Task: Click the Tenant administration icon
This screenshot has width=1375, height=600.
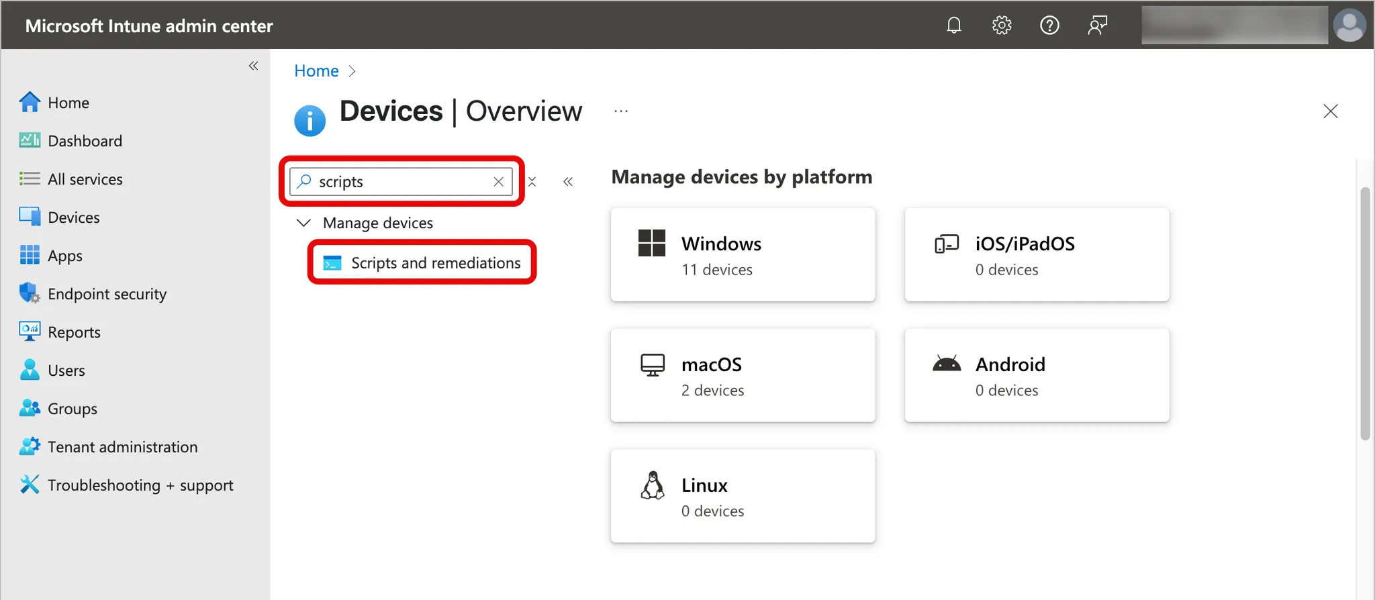Action: [x=30, y=446]
